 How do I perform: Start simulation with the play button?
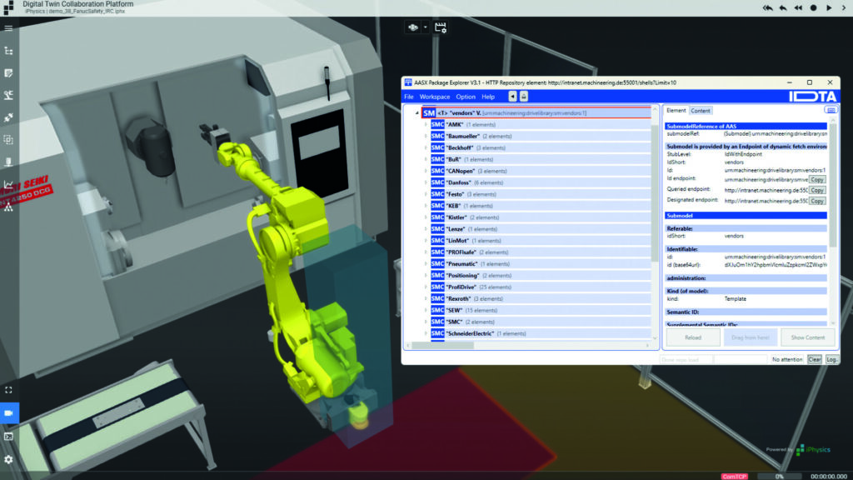(x=829, y=8)
